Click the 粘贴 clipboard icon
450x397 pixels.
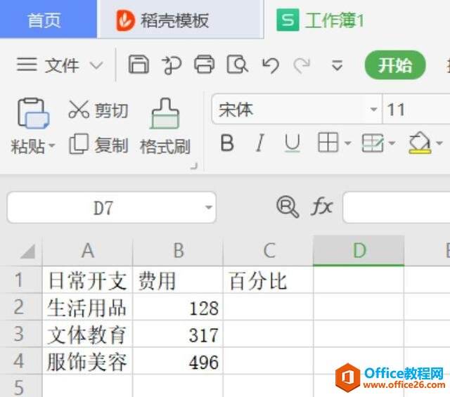pos(33,114)
